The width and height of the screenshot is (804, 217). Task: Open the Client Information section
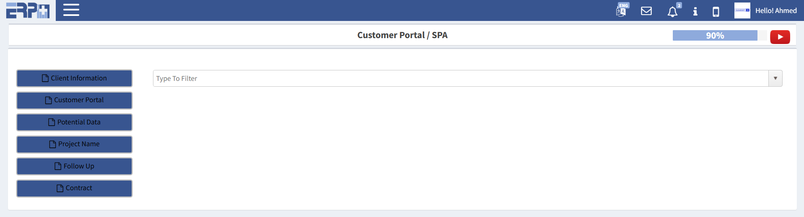74,78
